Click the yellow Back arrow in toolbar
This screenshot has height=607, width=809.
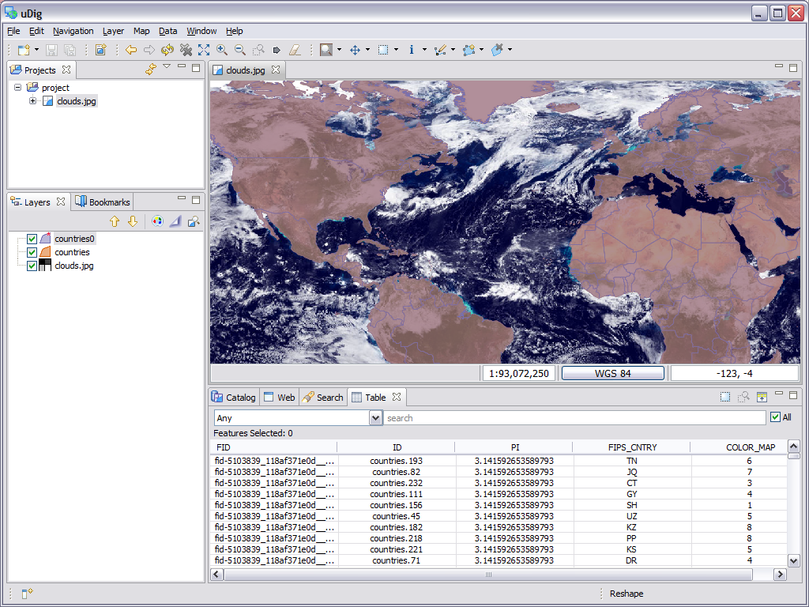click(131, 50)
